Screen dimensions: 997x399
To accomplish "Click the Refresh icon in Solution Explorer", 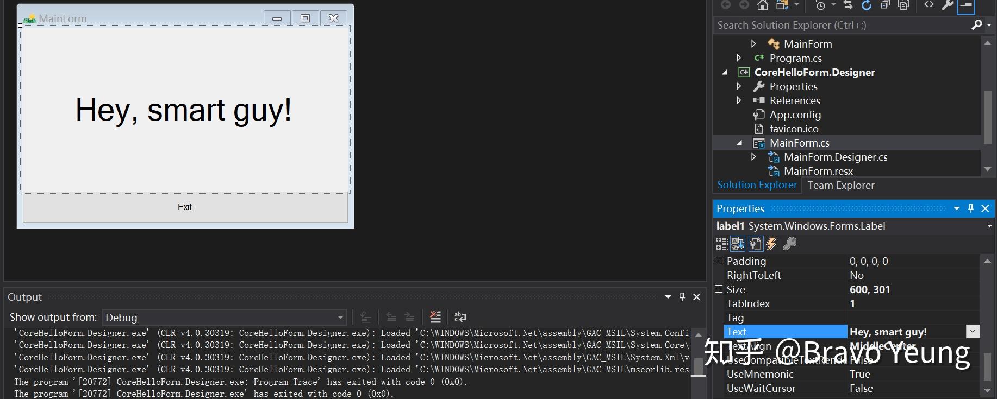I will point(867,5).
